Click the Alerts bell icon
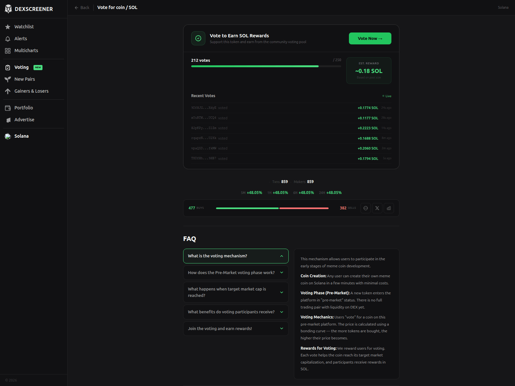This screenshot has height=386, width=515. pos(8,39)
